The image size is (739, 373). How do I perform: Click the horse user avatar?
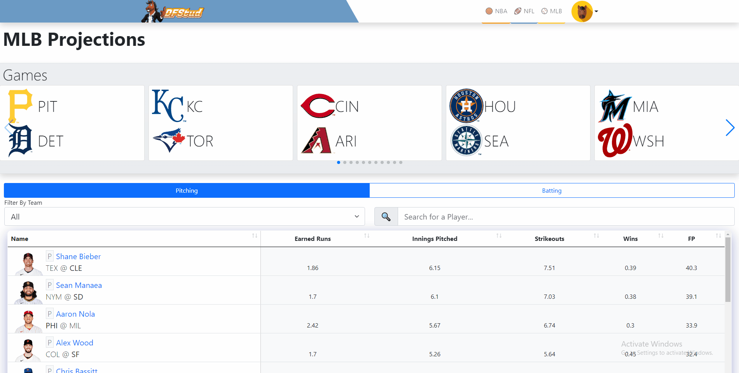[x=582, y=11]
